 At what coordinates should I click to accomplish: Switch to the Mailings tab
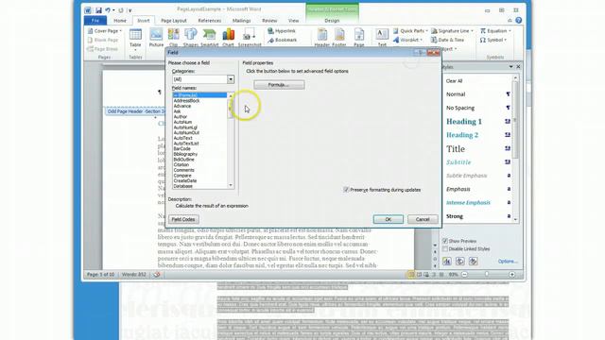242,21
